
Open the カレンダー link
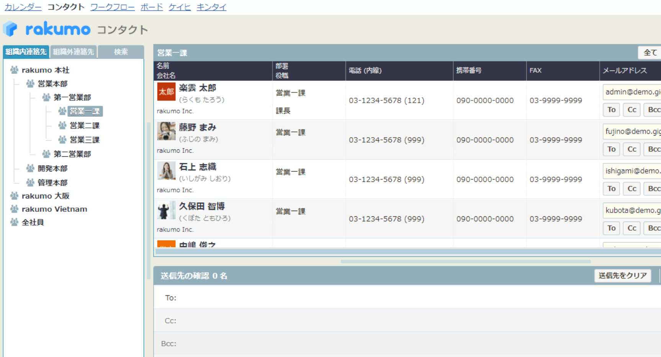point(23,7)
